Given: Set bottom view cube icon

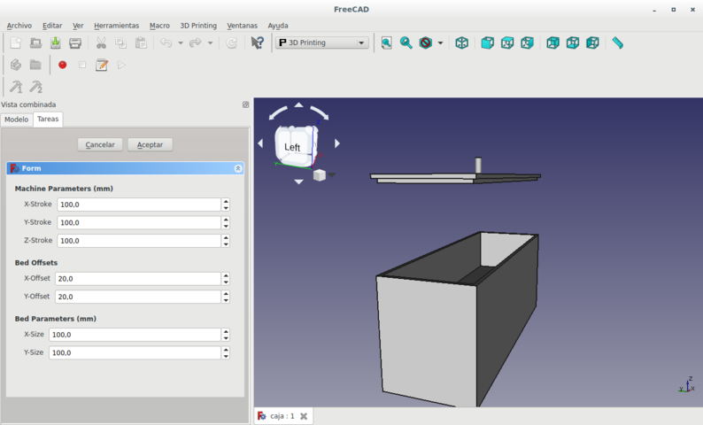Looking at the screenshot, I should [573, 42].
